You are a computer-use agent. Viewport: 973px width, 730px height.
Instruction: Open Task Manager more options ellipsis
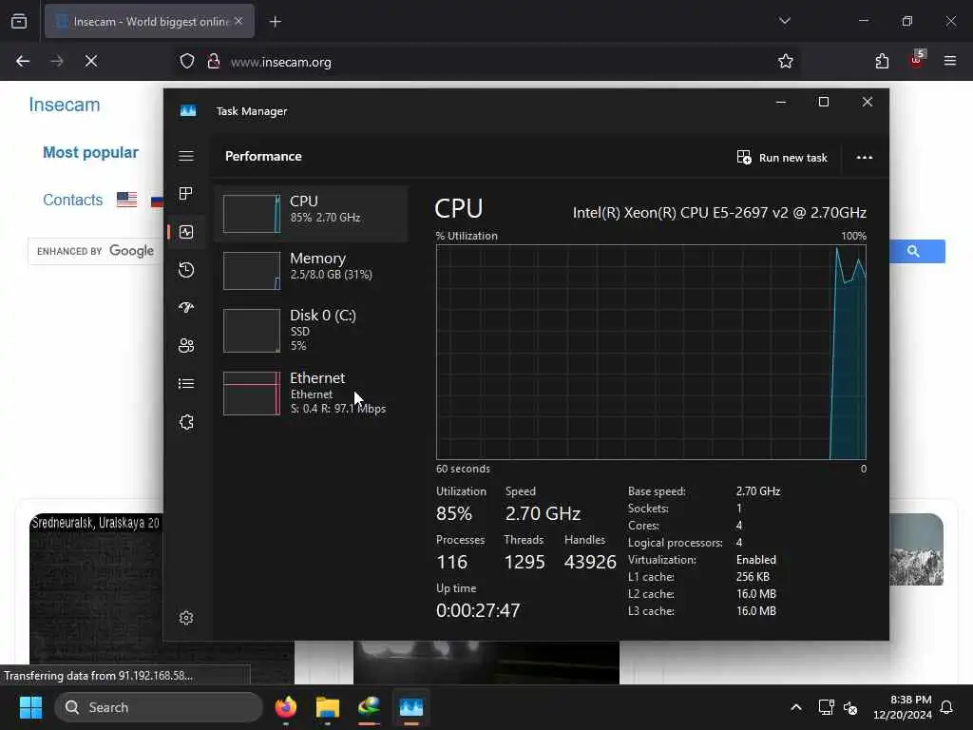tap(865, 158)
